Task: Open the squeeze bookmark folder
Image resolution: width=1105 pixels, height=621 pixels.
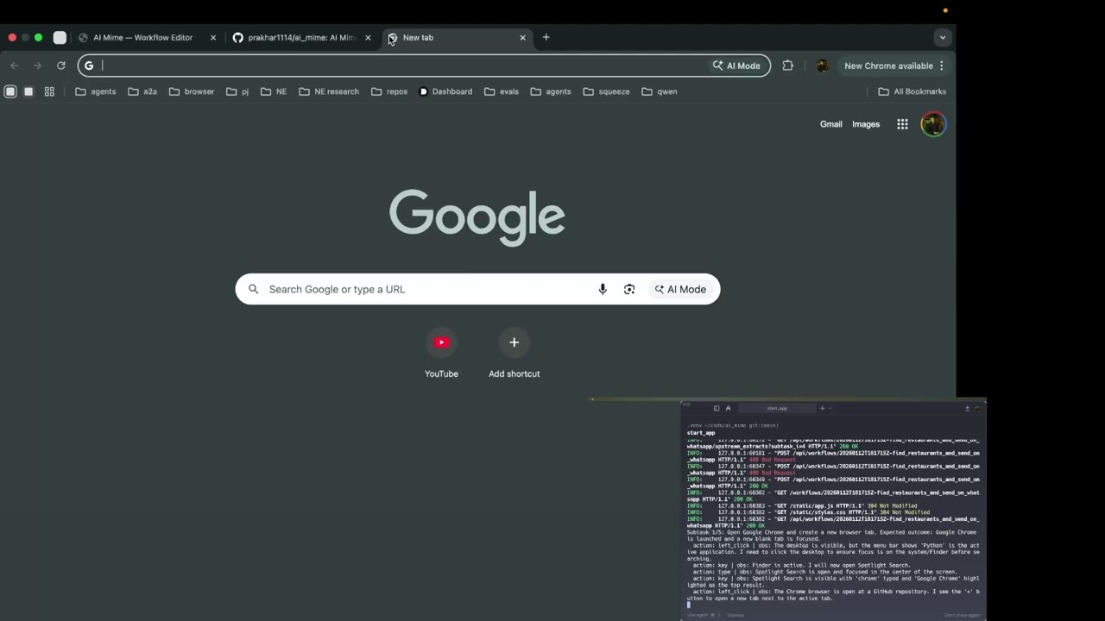Action: pyautogui.click(x=607, y=91)
